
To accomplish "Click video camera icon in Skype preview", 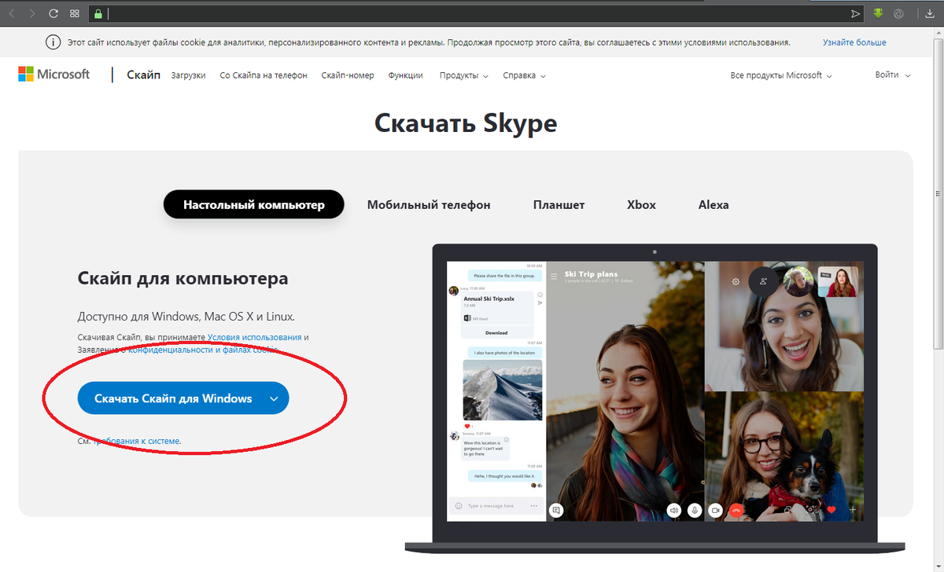I will click(716, 510).
